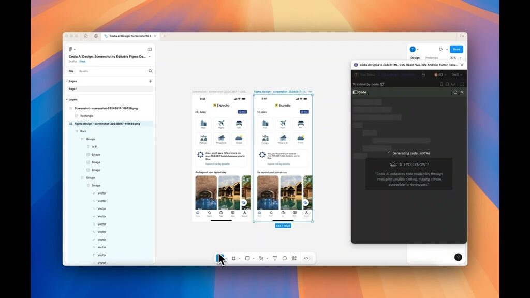Screen dimensions: 530x298
Task: Add a new page with the plus icon
Action: coord(150,81)
